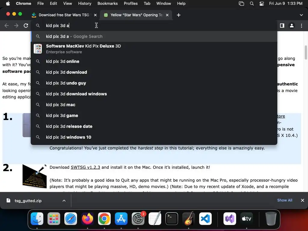Choose 'kid pix 3d mac' suggestion
308x231 pixels.
pos(154,104)
